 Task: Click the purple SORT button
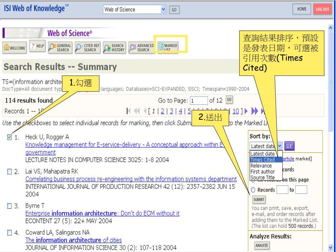pos(289,146)
